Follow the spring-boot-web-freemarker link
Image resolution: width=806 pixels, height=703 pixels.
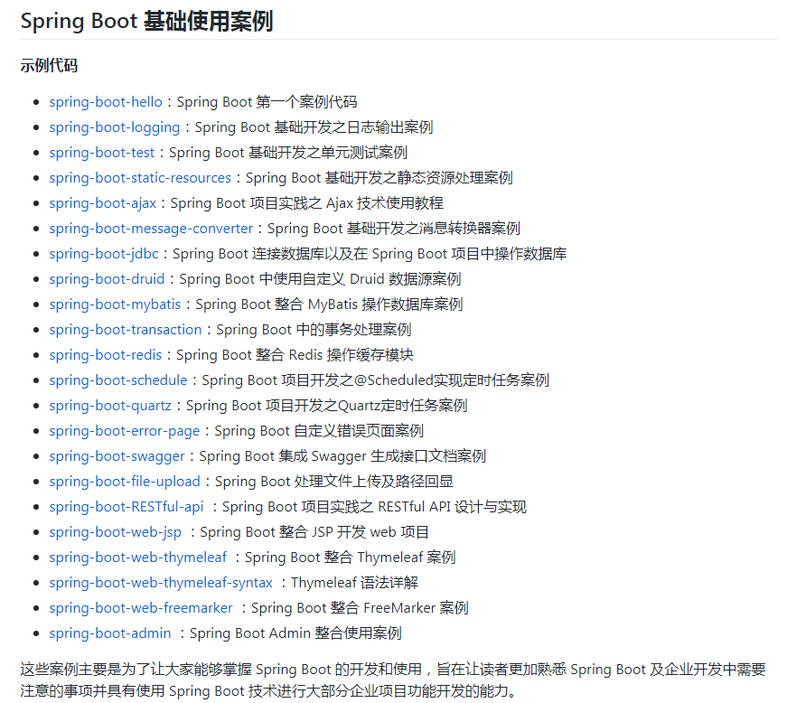tap(141, 608)
